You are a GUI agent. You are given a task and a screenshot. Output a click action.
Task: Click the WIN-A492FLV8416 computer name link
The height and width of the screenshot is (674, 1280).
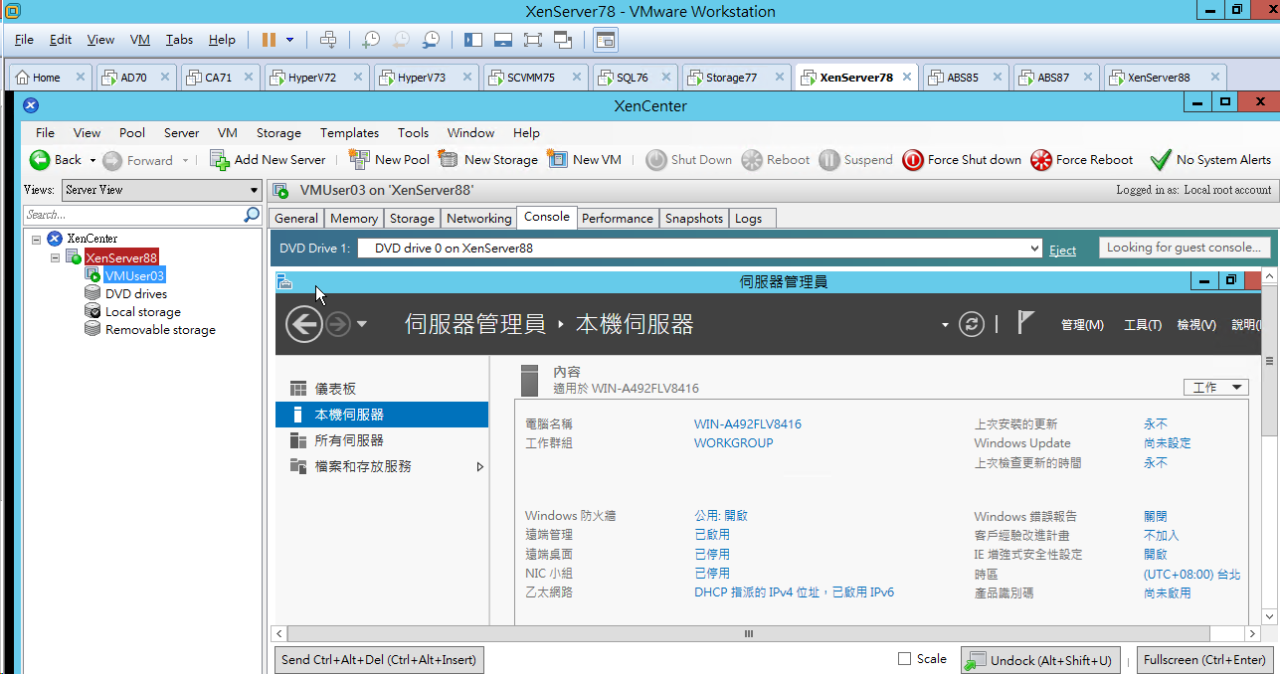click(x=747, y=424)
